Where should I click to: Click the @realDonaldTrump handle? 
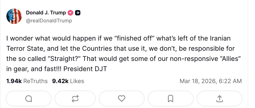[x=49, y=21]
